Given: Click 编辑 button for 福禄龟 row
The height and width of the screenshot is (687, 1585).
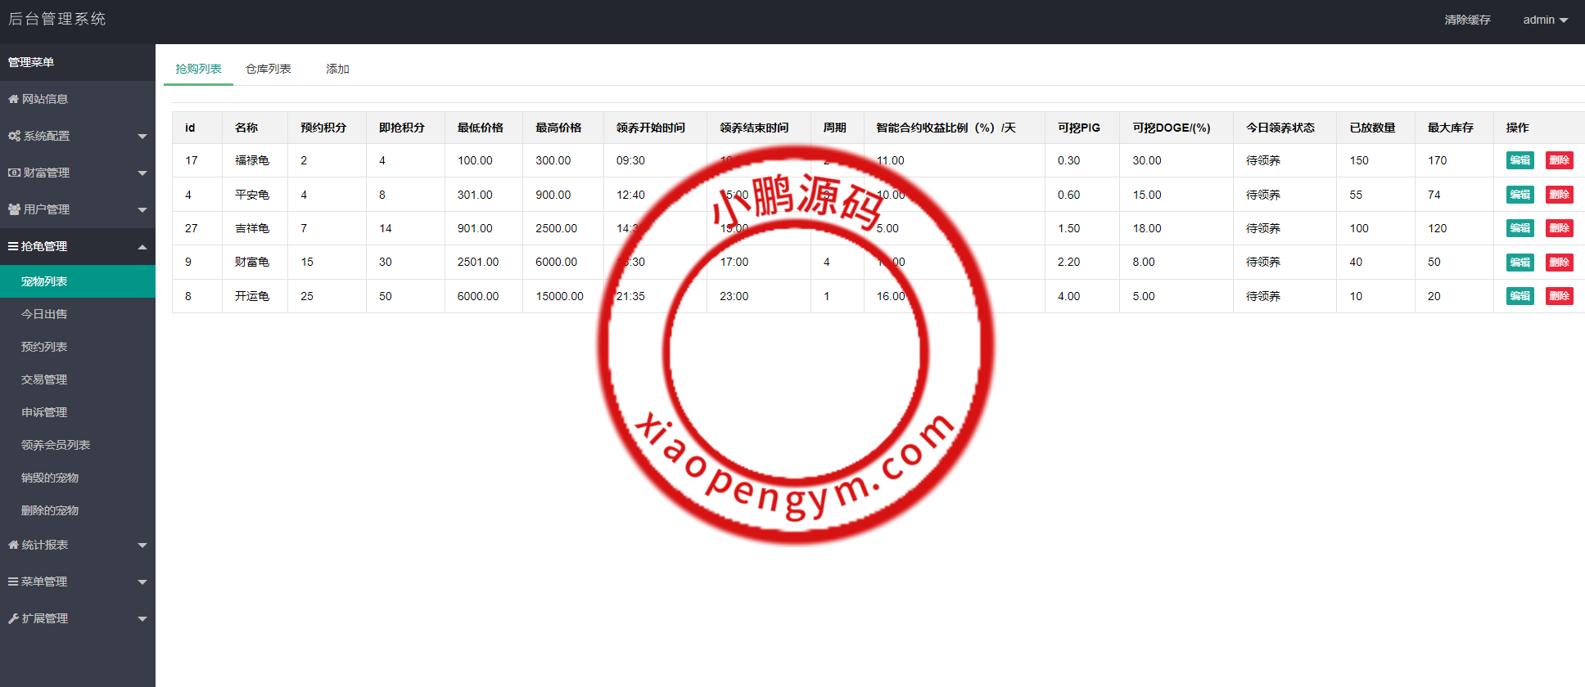Looking at the screenshot, I should [x=1520, y=160].
